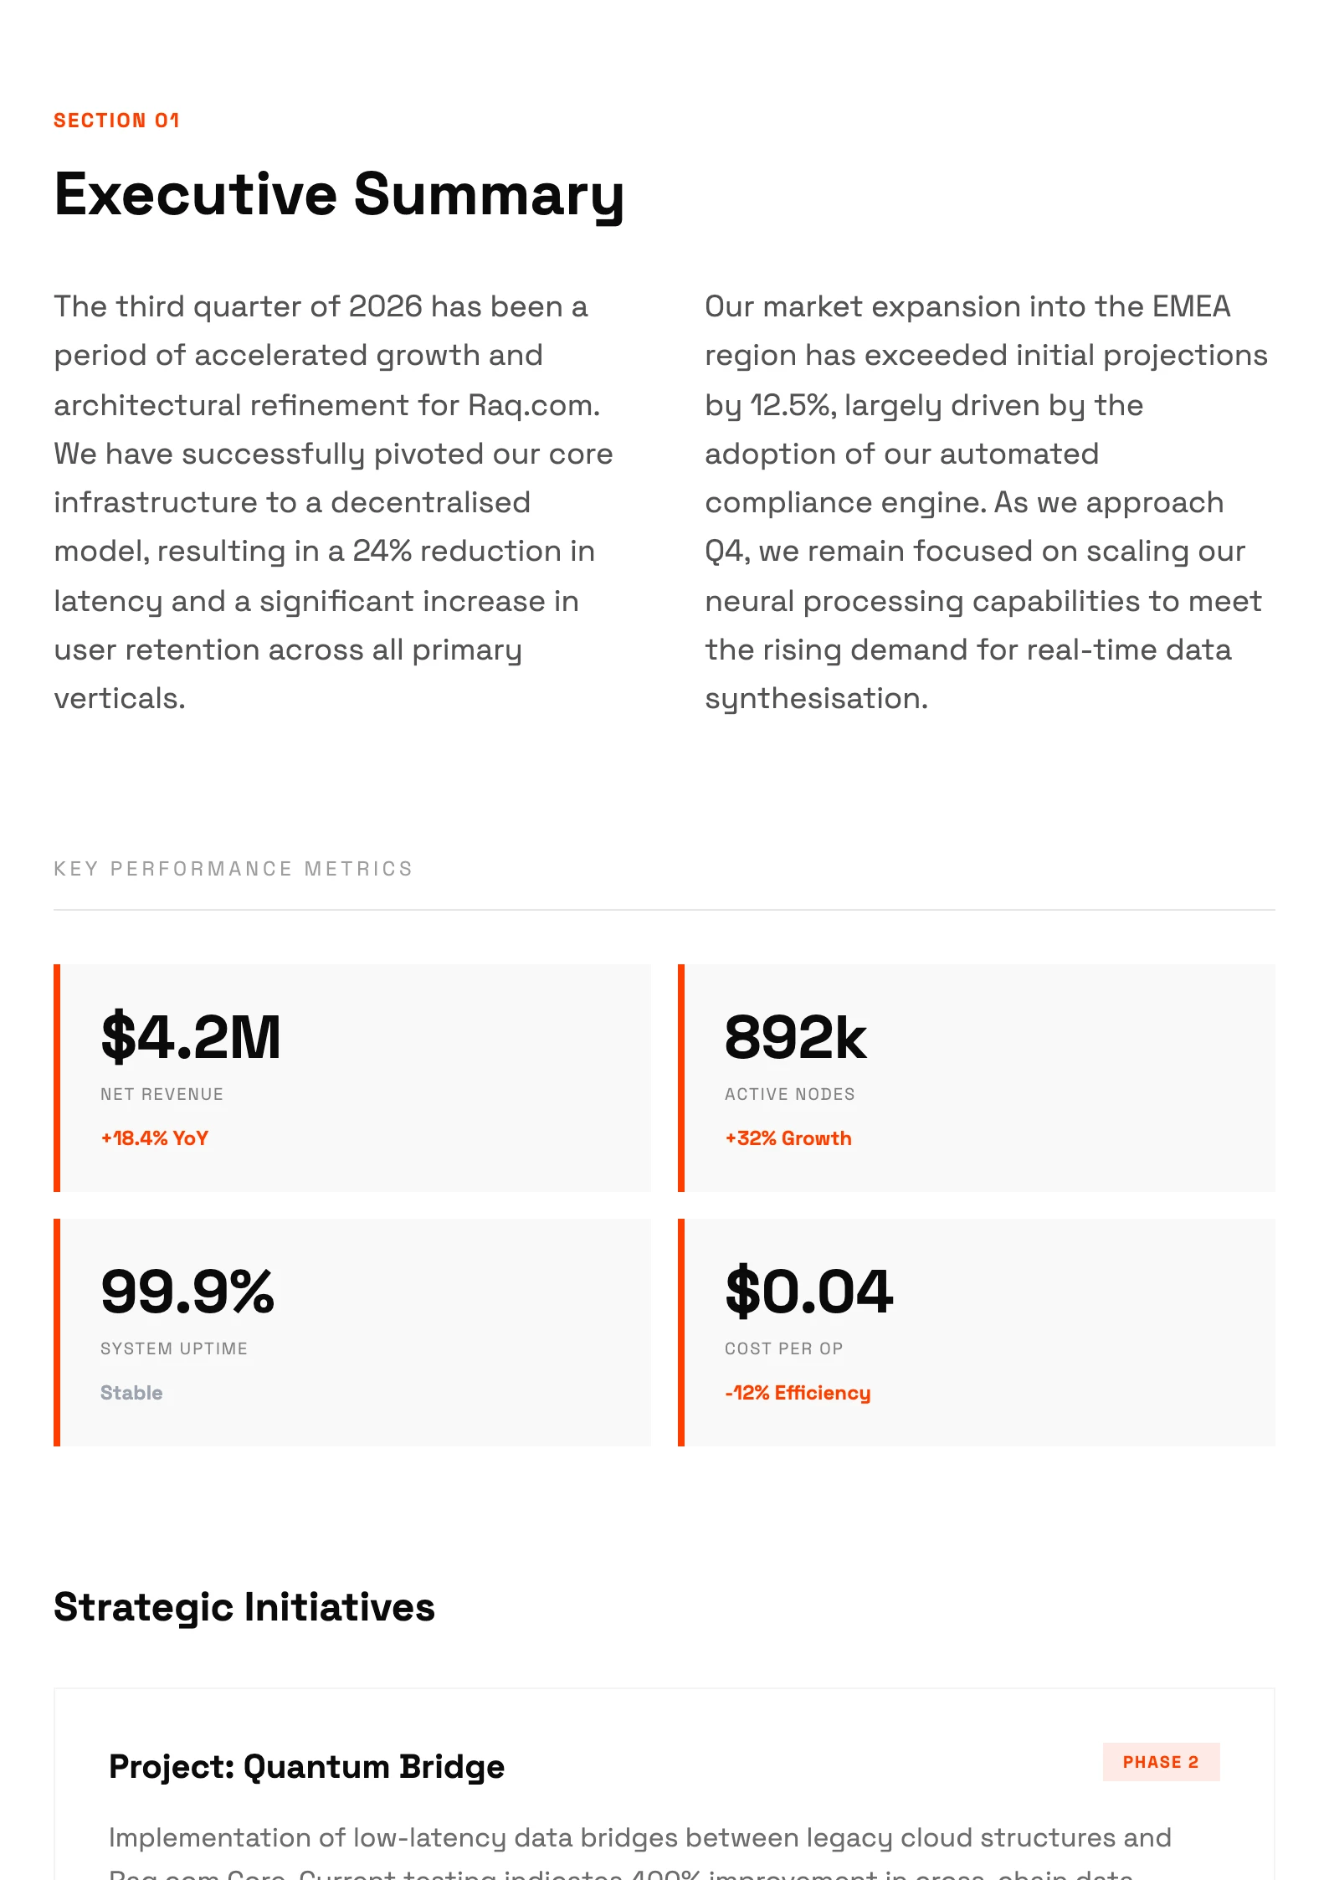Click the SYSTEM UPTIME label

174,1348
